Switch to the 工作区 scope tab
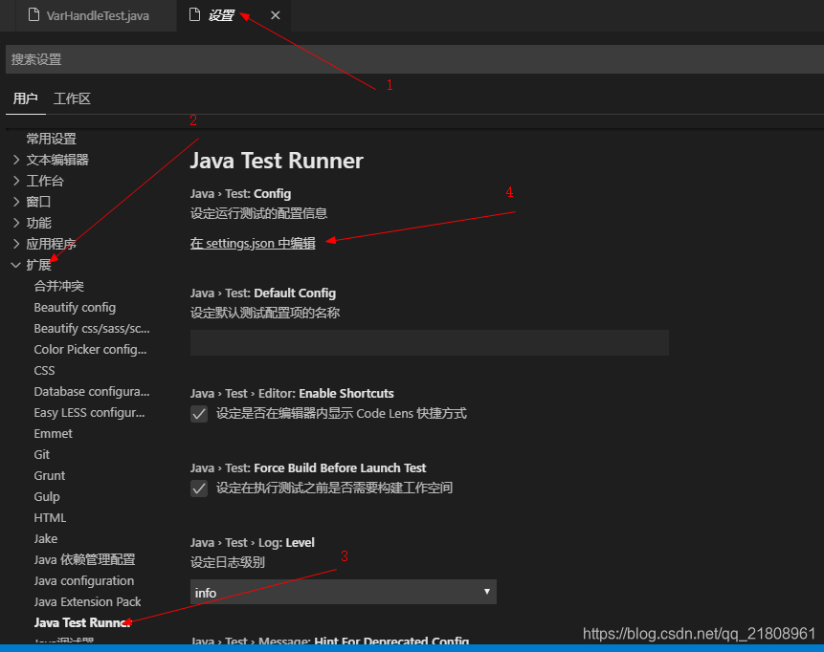The width and height of the screenshot is (824, 652). point(73,98)
